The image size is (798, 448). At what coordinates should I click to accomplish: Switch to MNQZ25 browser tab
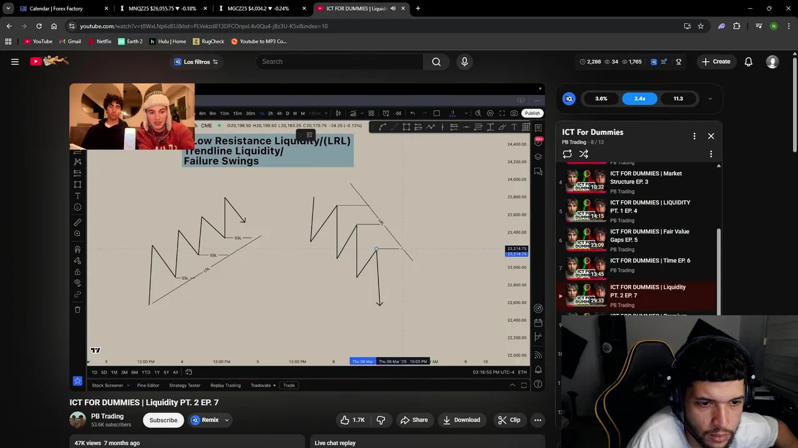coord(162,9)
